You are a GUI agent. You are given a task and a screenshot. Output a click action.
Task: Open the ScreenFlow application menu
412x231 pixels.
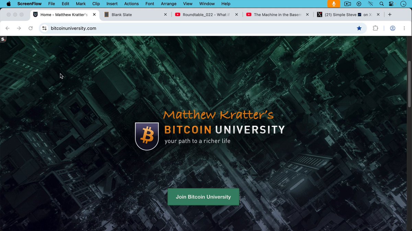tap(30, 4)
